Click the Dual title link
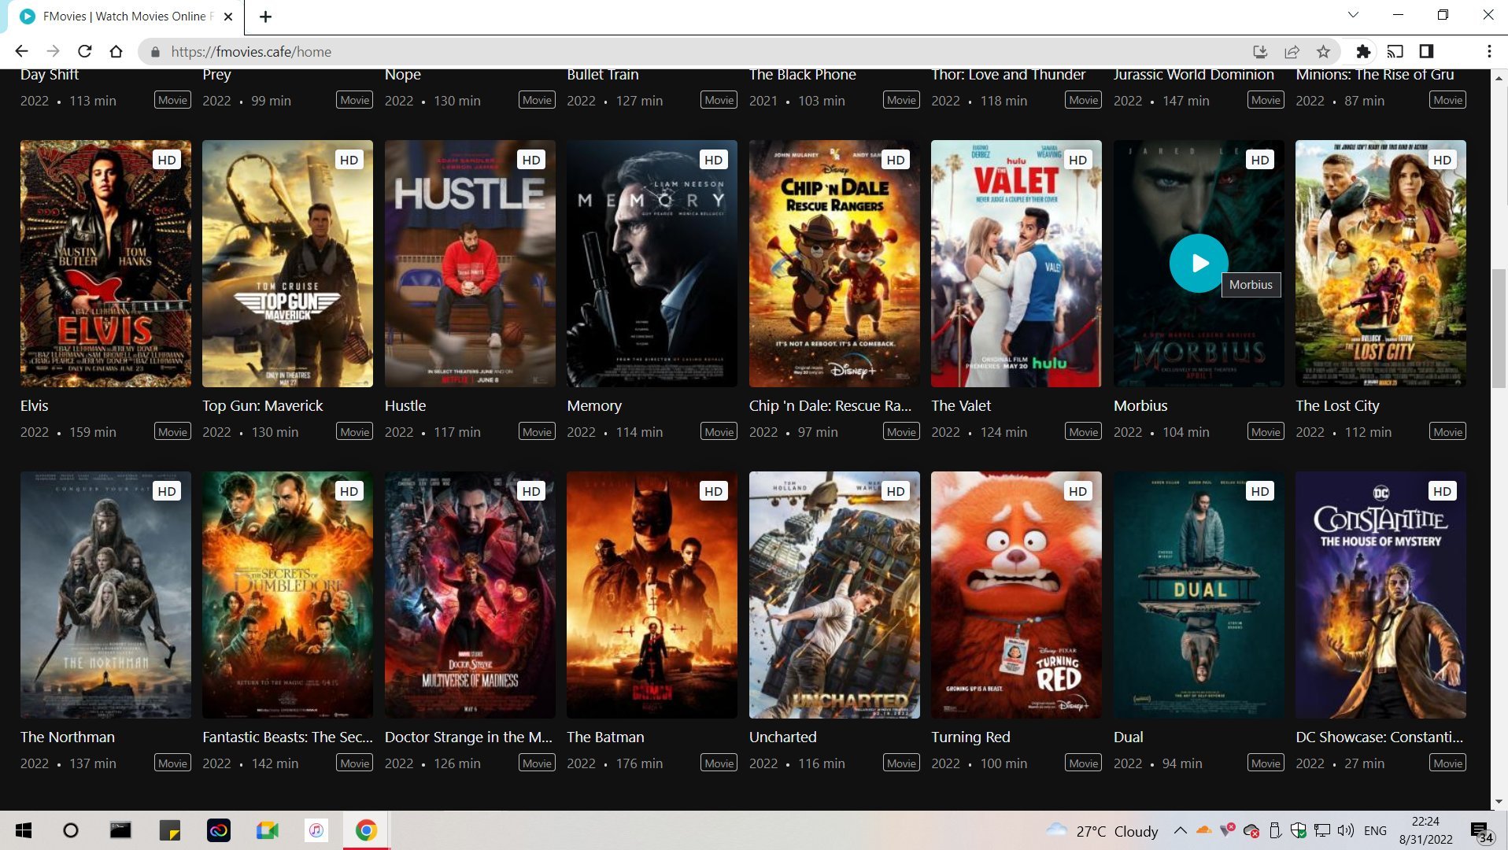 [x=1128, y=737]
